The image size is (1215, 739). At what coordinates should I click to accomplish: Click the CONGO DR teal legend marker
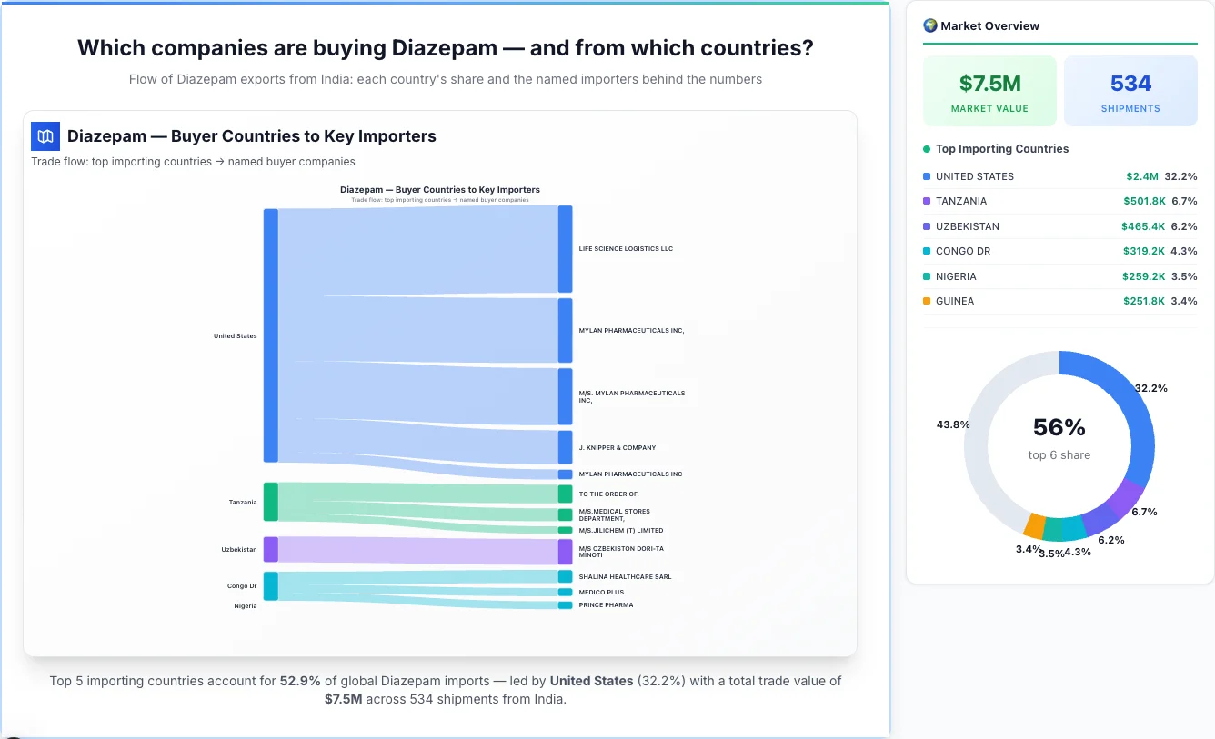coord(925,251)
